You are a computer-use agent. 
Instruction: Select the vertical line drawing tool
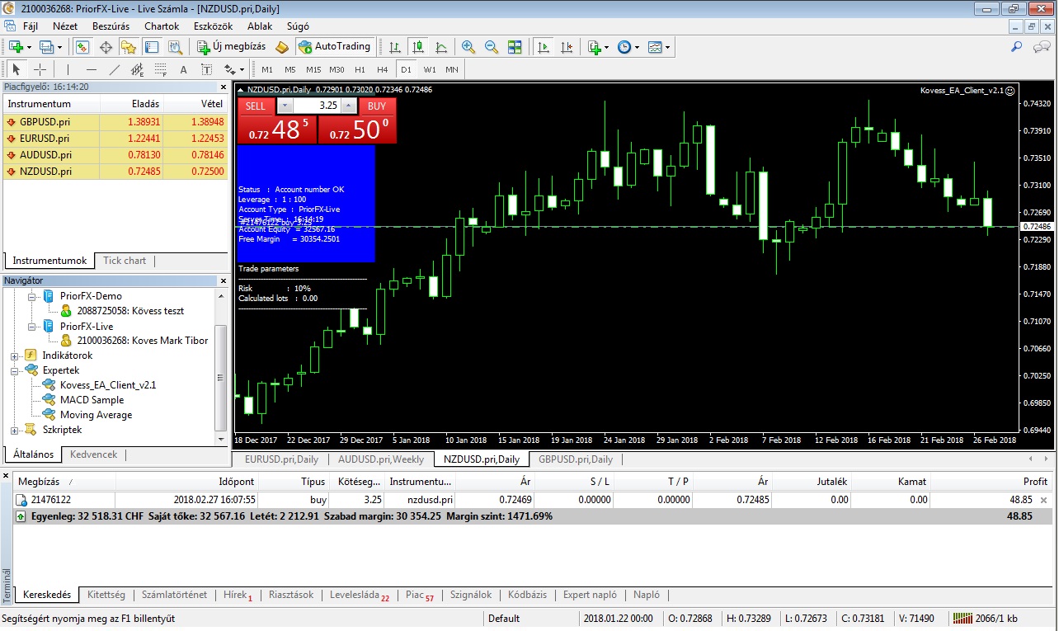click(68, 69)
